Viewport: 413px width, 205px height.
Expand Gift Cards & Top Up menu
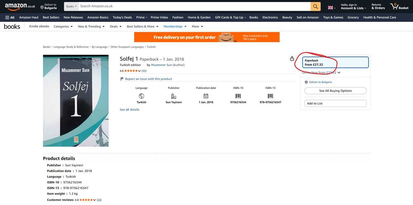tap(230, 17)
